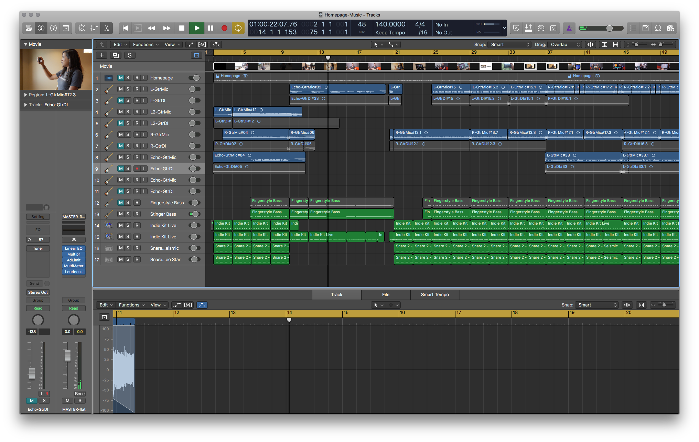Click the Bnce bounce button
The height and width of the screenshot is (442, 699).
click(80, 394)
